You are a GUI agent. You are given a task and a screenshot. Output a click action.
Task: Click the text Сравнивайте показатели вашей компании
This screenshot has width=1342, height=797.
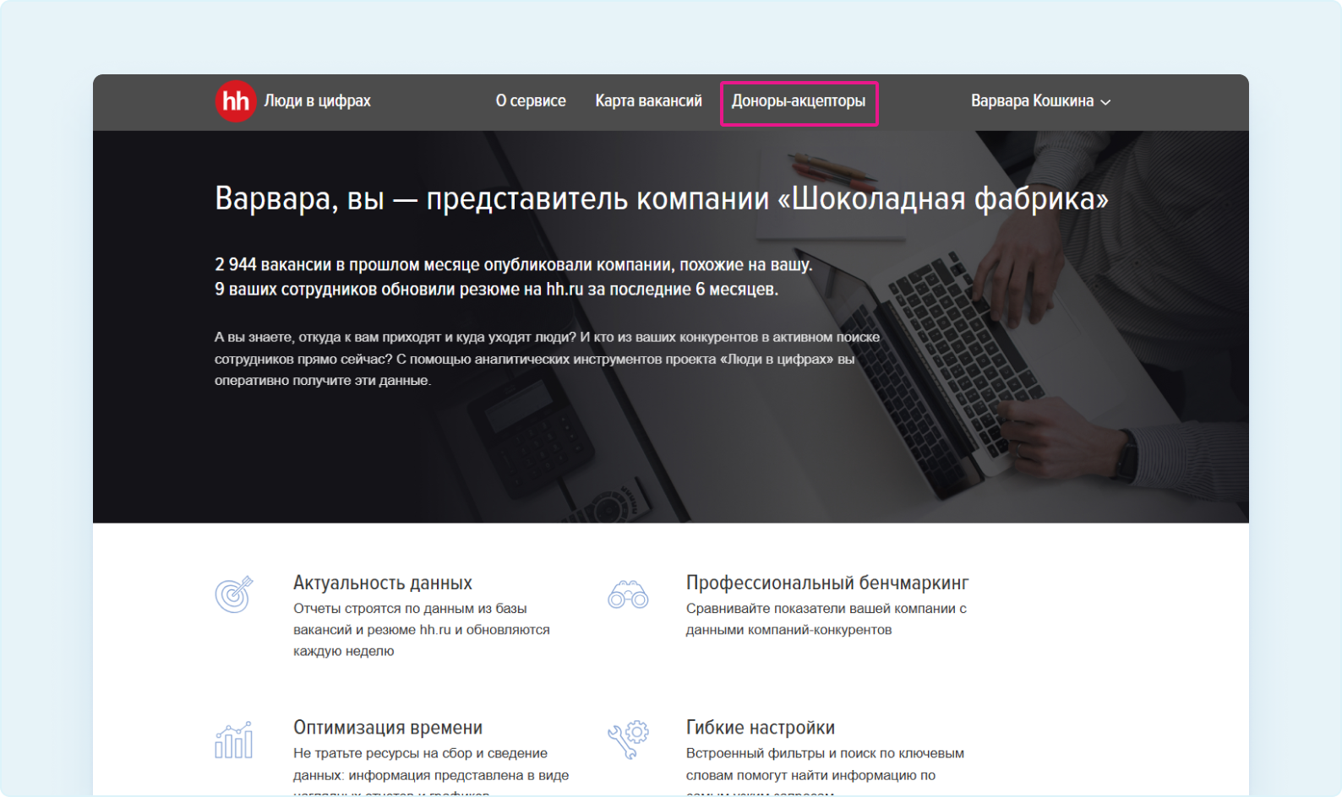pos(826,619)
